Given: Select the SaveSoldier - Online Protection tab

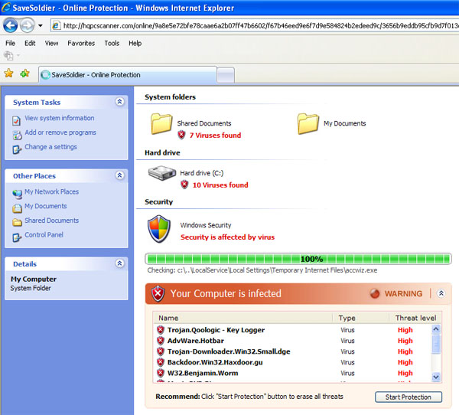Looking at the screenshot, I should point(128,75).
